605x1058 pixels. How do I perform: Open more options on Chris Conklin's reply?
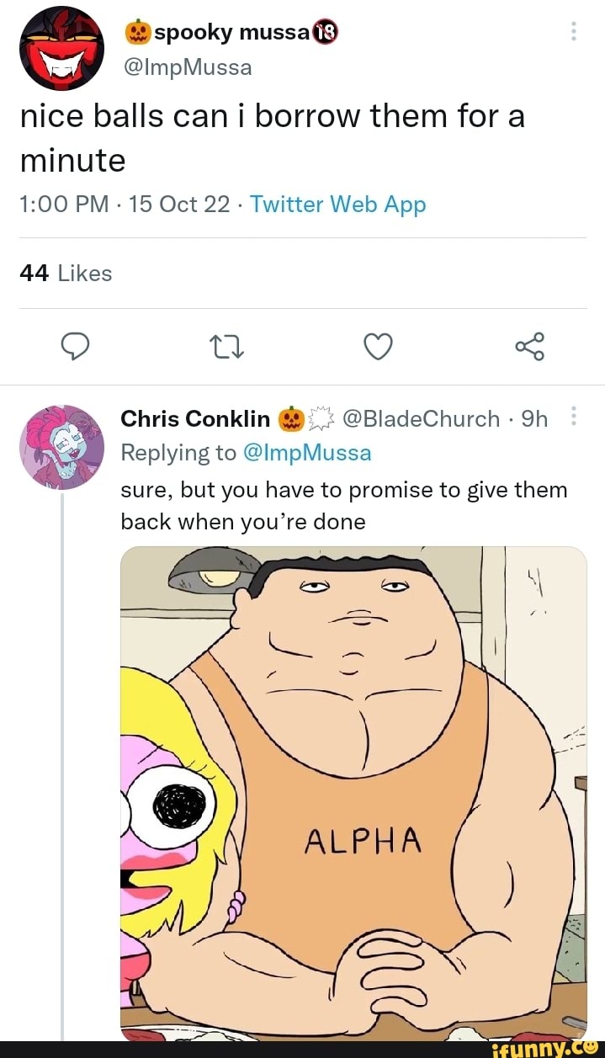tap(573, 418)
